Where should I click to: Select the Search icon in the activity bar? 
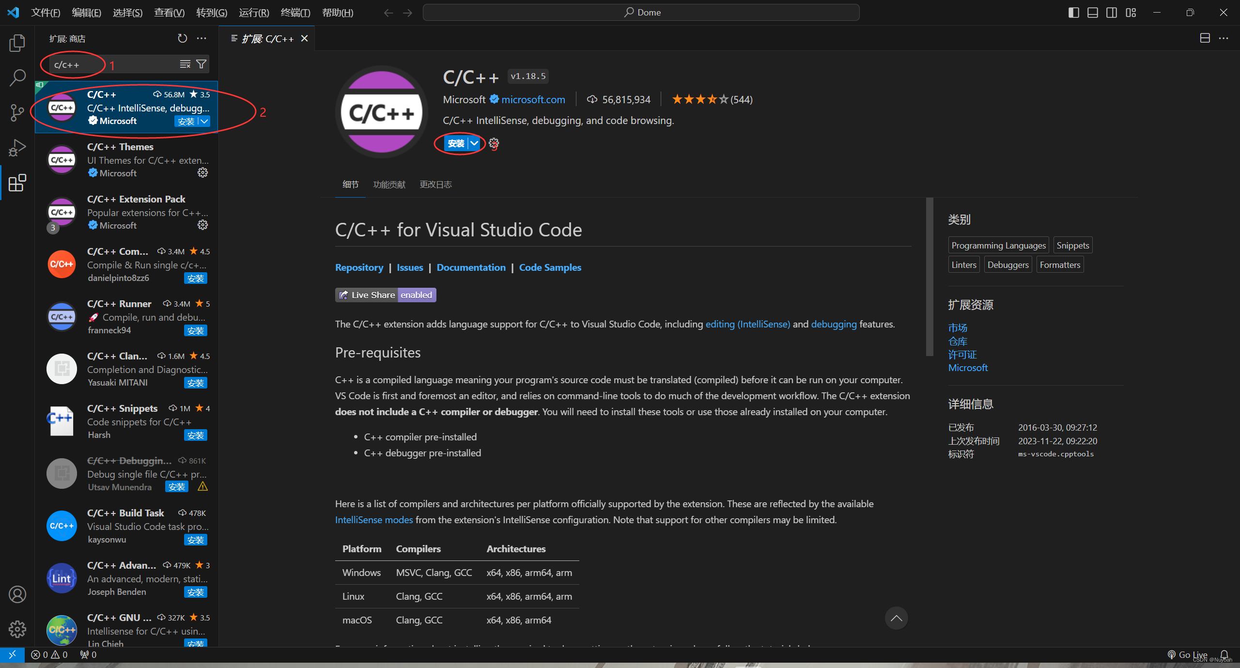click(17, 77)
